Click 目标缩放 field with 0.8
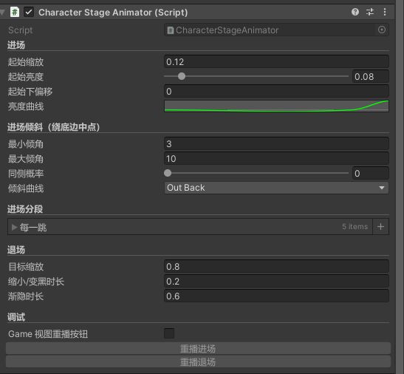This screenshot has height=374, width=404. pyautogui.click(x=276, y=266)
